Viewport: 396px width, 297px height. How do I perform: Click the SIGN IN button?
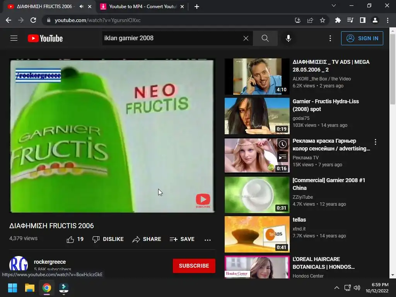[362, 38]
